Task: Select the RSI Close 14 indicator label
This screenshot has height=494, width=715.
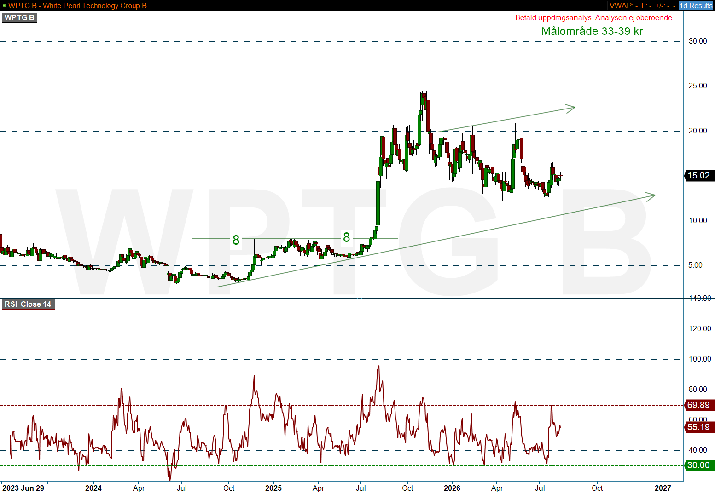Action: (x=29, y=304)
